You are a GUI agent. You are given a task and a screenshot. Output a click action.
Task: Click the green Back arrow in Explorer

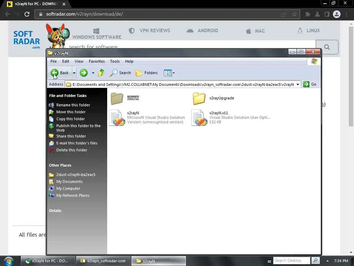[54, 73]
